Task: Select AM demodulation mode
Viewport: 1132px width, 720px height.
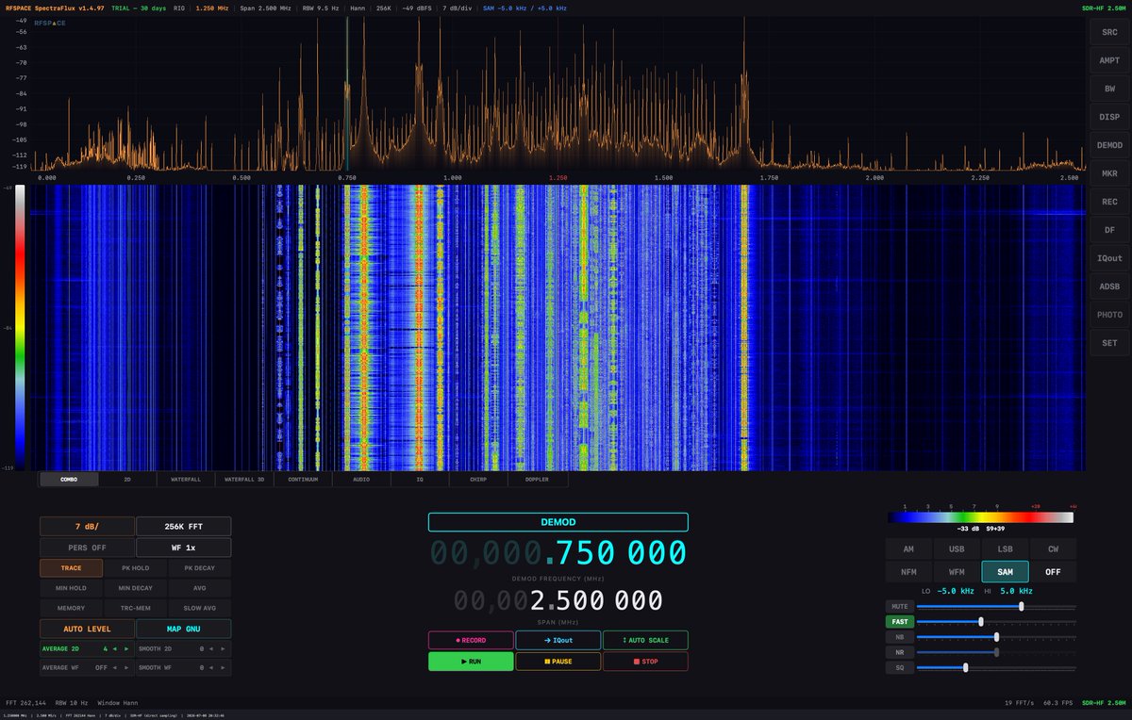Action: [909, 548]
